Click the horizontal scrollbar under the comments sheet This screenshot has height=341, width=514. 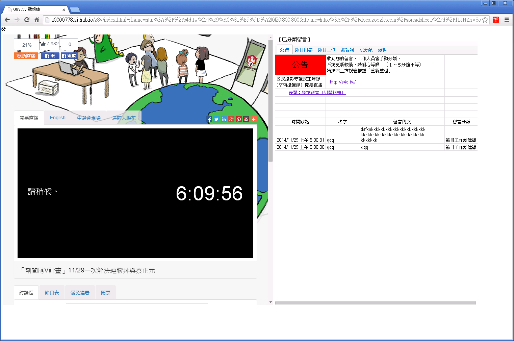[x=375, y=303]
